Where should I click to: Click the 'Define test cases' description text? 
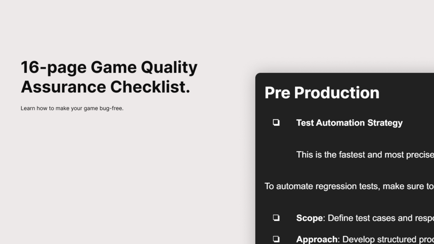pyautogui.click(x=381, y=218)
